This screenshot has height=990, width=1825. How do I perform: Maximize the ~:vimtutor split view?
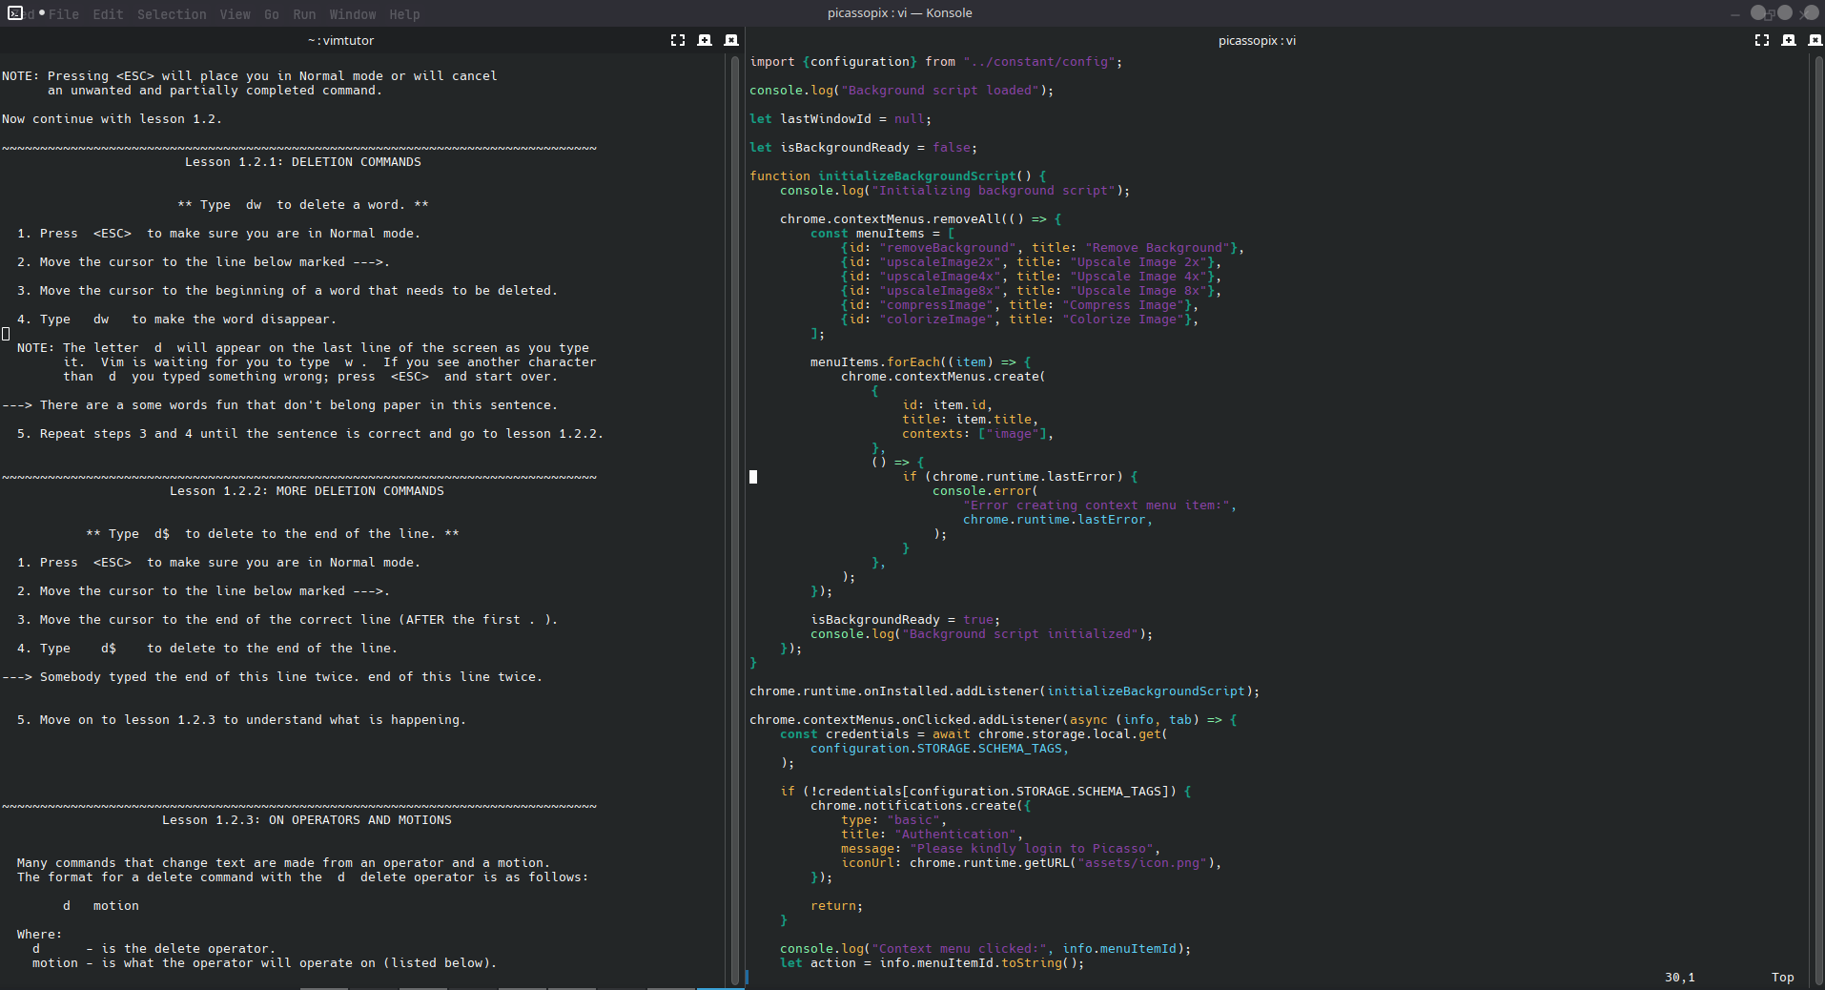tap(678, 40)
